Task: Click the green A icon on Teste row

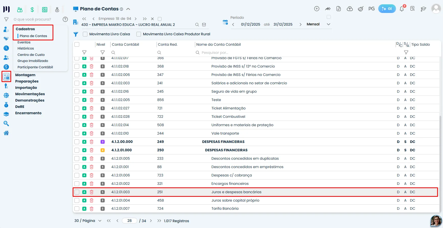Action: tap(84, 100)
